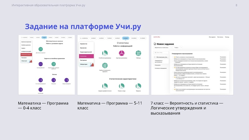Open 'Неравенства' in the 9 класс sidebar
Screen dimensions: 249x140
(87, 44)
